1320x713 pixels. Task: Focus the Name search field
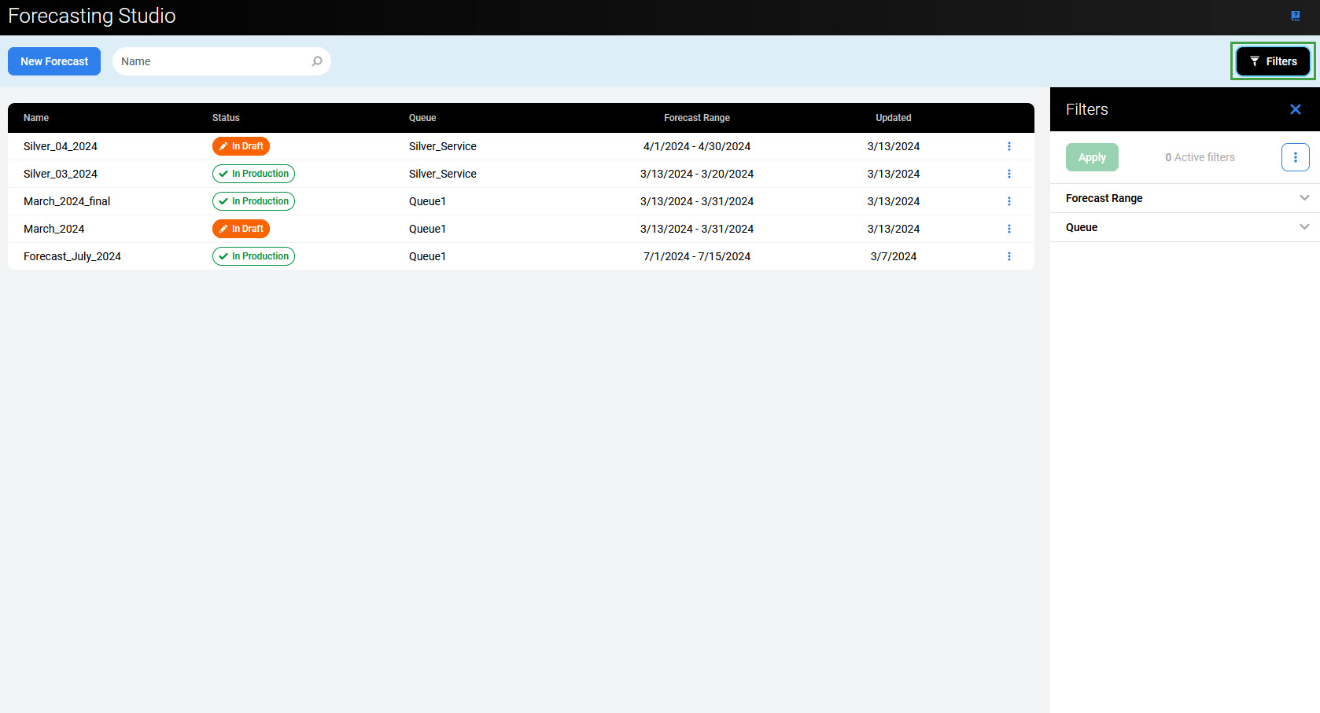pyautogui.click(x=212, y=61)
